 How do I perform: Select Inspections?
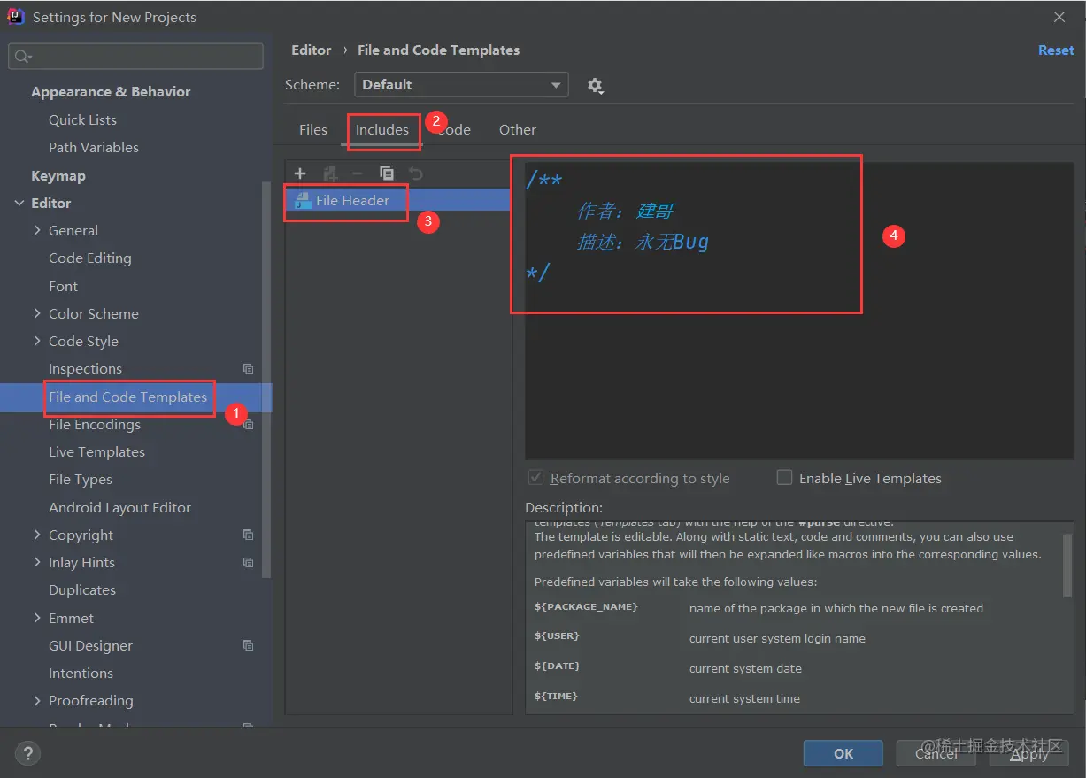click(x=85, y=369)
